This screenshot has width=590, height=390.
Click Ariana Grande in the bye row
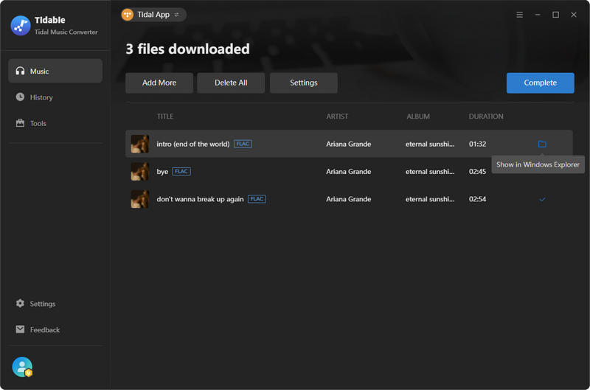[348, 172]
